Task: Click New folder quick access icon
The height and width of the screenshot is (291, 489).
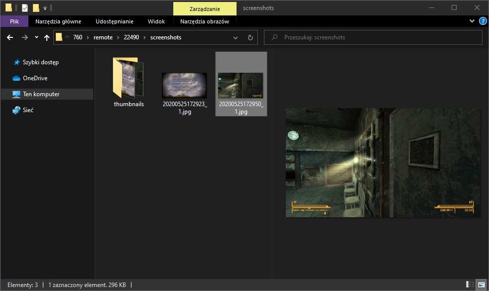Action: [36, 8]
